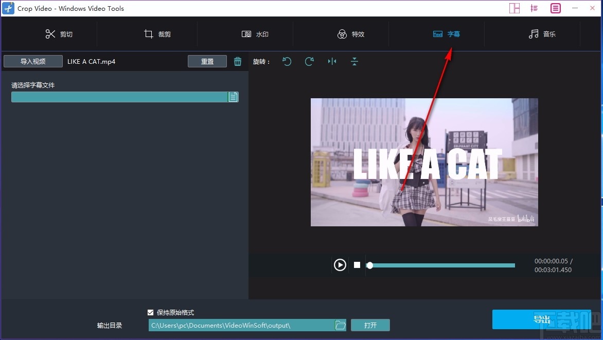Select the rotate-right icon

pyautogui.click(x=309, y=61)
